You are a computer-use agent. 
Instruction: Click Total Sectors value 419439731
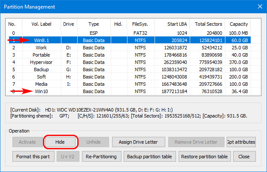coord(211,77)
